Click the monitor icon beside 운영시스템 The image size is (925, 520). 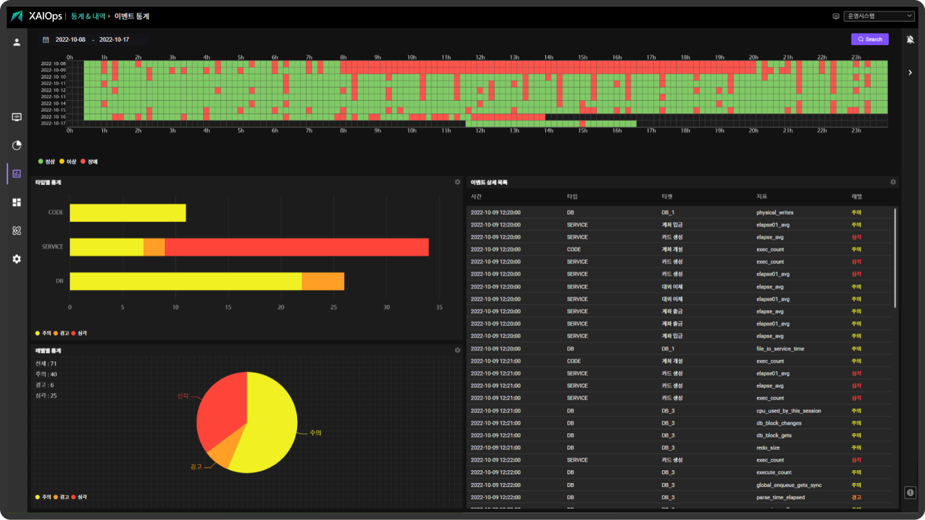pyautogui.click(x=836, y=16)
